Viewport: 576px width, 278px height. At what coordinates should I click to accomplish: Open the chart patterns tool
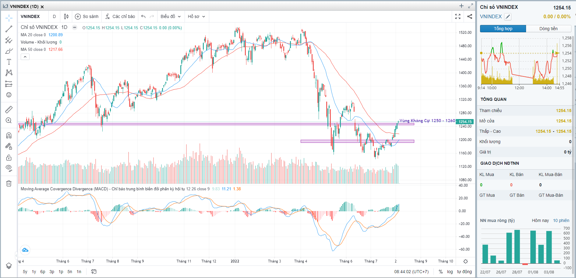pyautogui.click(x=9, y=73)
